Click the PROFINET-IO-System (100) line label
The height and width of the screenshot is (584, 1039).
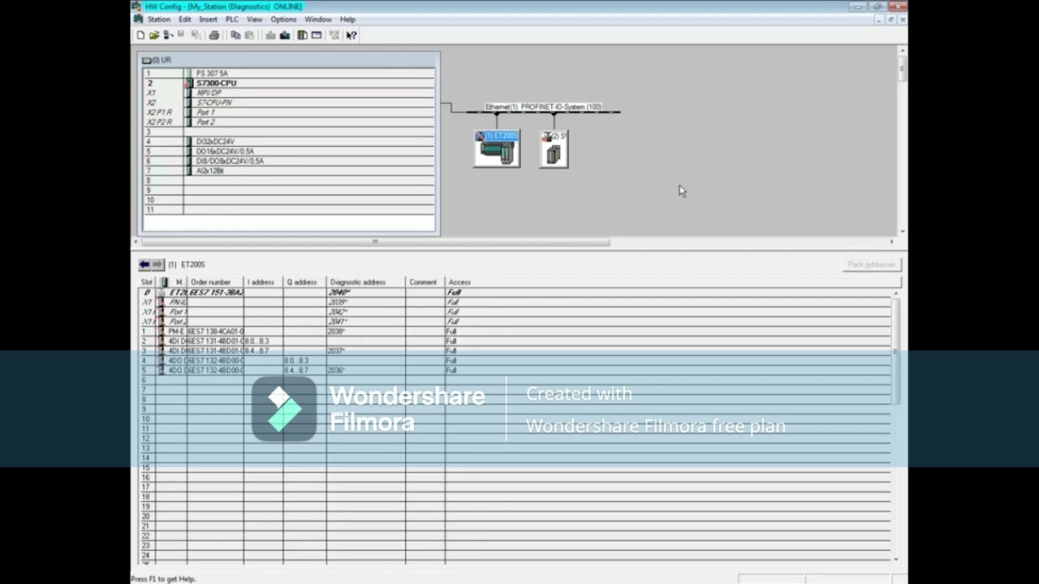click(x=543, y=107)
